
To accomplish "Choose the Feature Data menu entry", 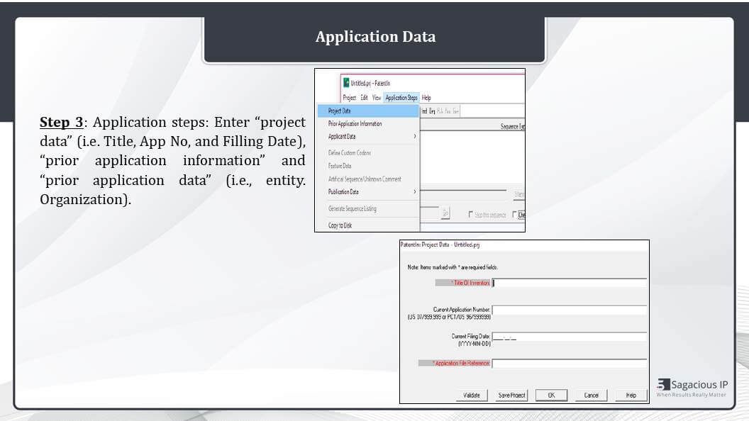I will [368, 166].
